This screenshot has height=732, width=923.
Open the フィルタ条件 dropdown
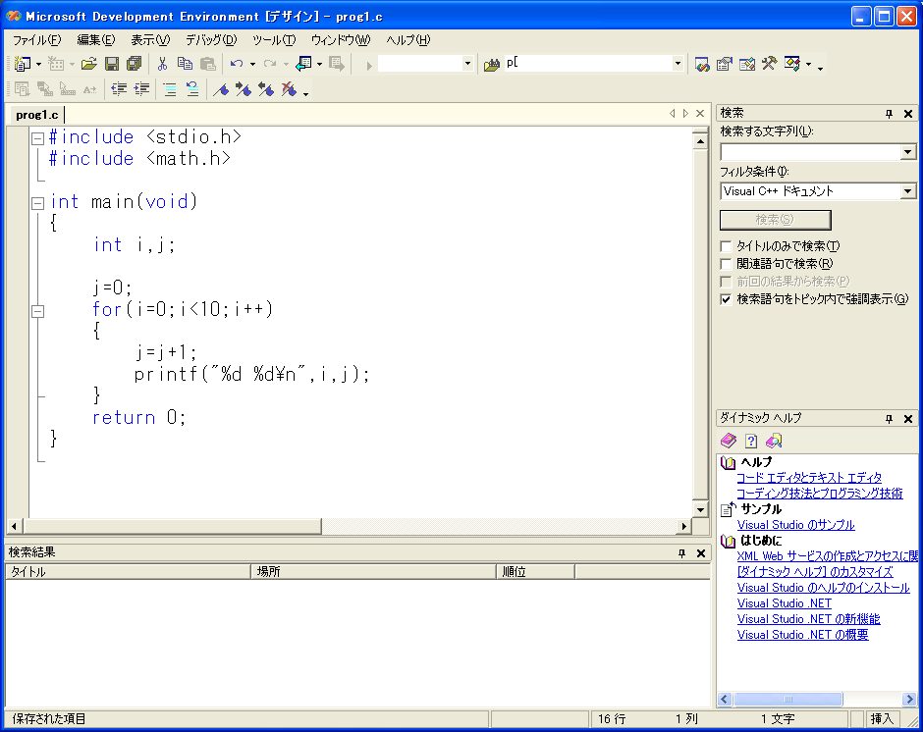point(907,191)
